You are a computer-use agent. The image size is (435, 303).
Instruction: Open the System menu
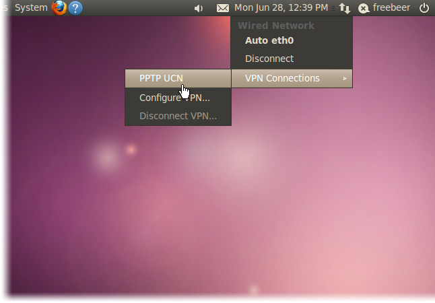point(31,8)
